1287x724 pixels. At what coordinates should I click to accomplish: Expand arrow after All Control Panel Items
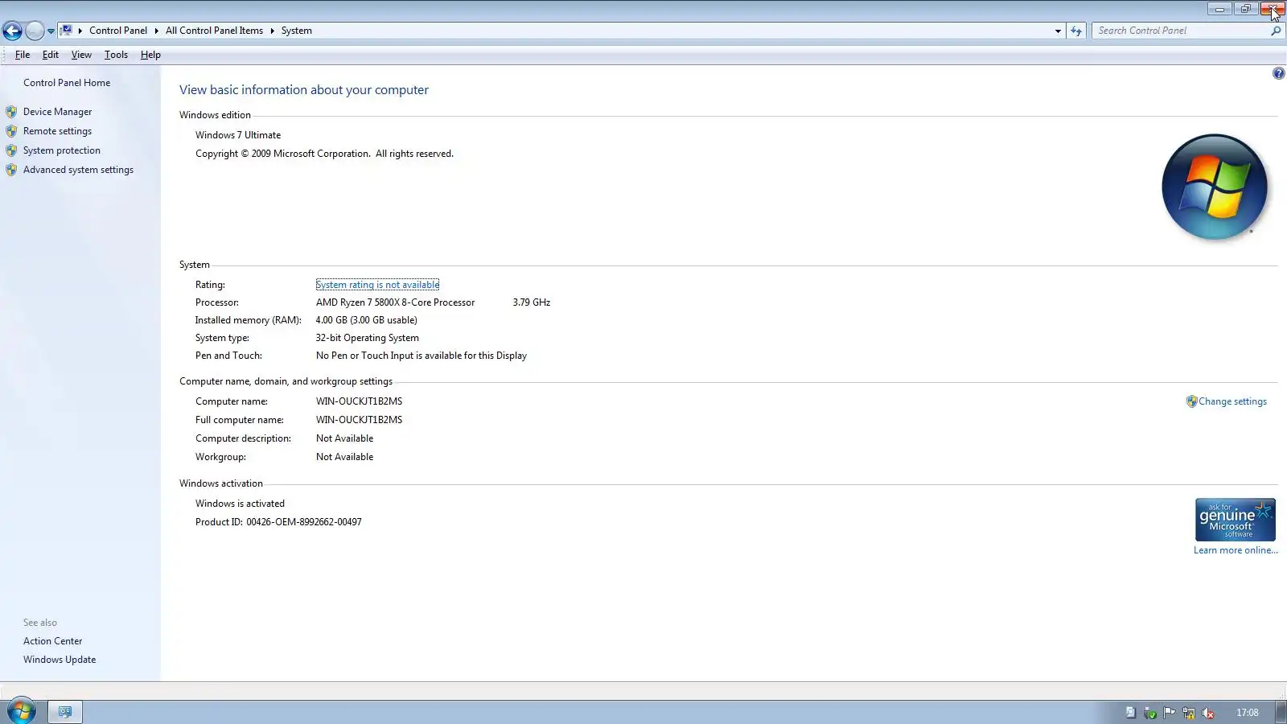[x=272, y=31]
